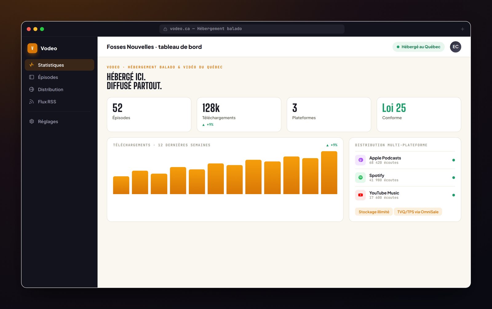Select the 3 Plateformes stat card
Viewport: 492px width, 309px height.
point(329,115)
